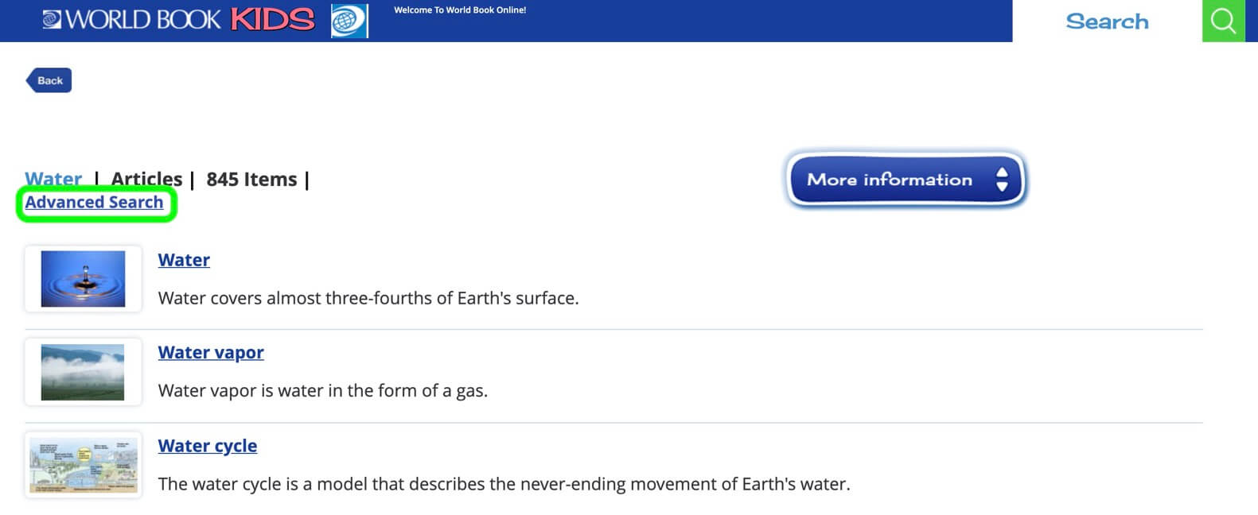The height and width of the screenshot is (515, 1258).
Task: Open the Water droplet thumbnail image
Action: [x=83, y=279]
